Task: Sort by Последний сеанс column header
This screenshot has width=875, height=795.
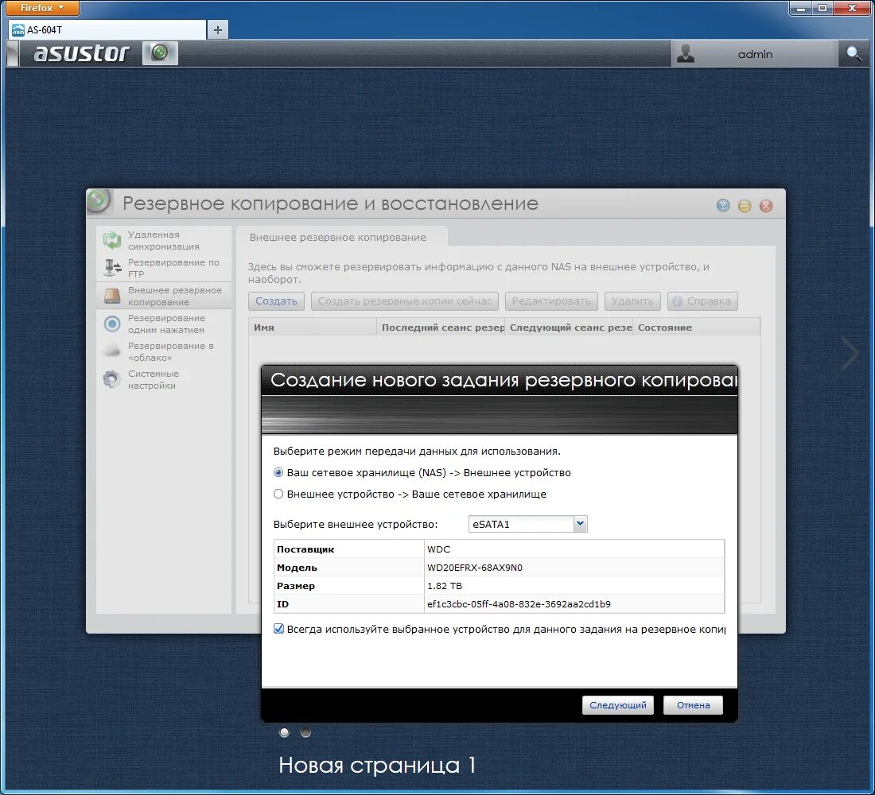Action: click(441, 328)
